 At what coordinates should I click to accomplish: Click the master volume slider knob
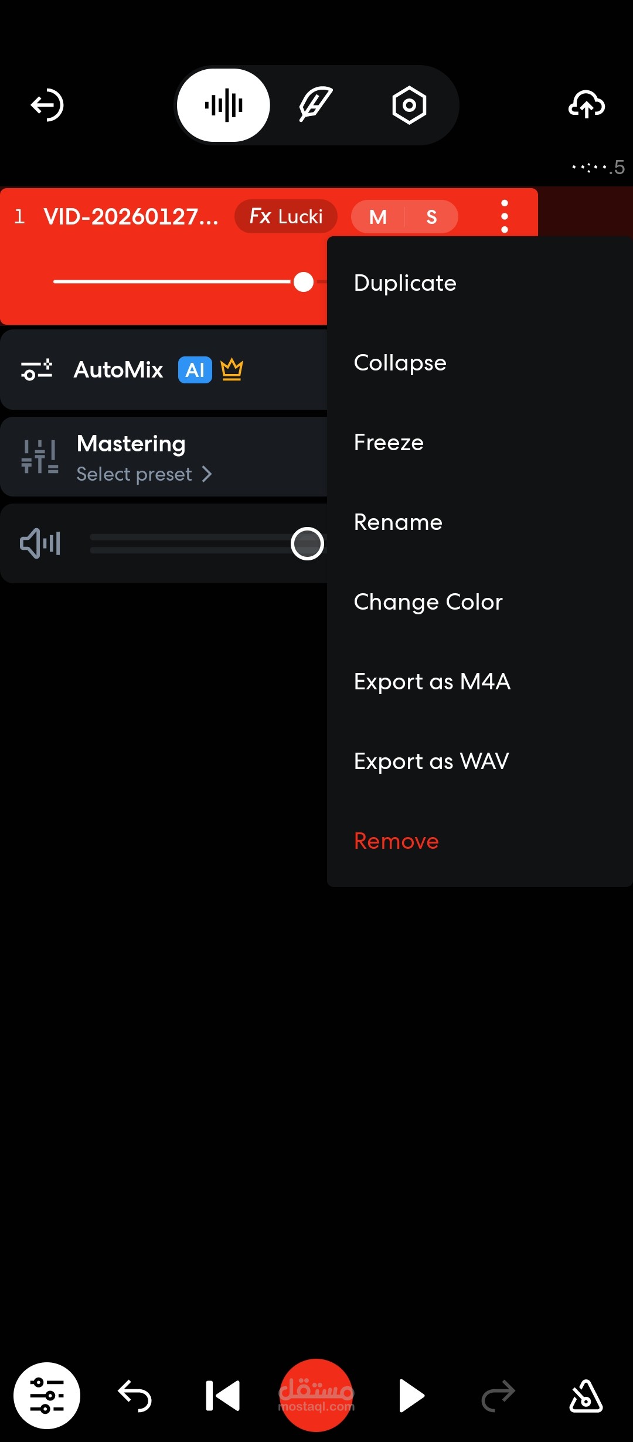307,544
